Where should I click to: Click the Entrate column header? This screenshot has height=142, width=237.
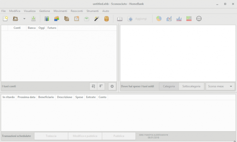click(91, 97)
